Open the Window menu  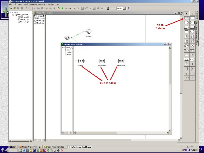tap(51, 4)
